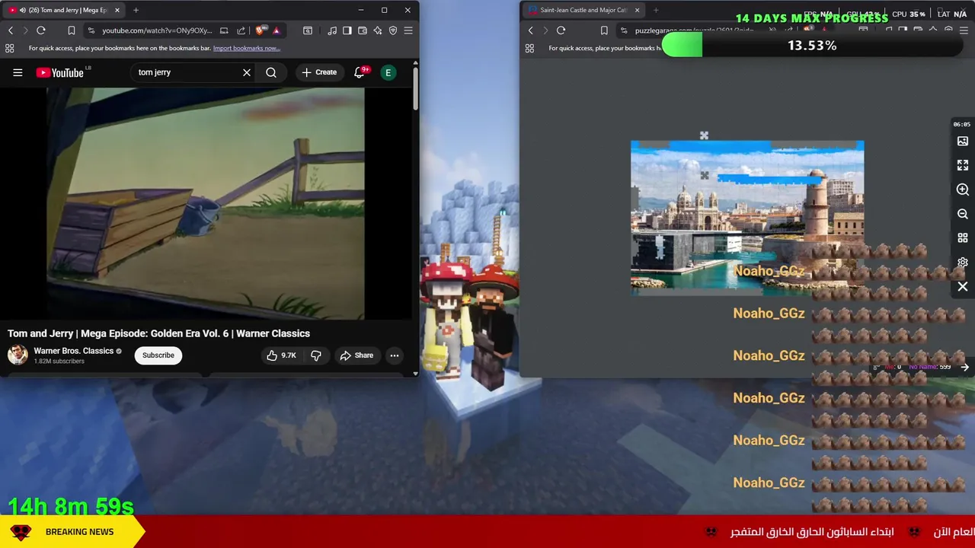975x548 pixels.
Task: Open the music playlist toolbar icon
Action: pos(332,30)
